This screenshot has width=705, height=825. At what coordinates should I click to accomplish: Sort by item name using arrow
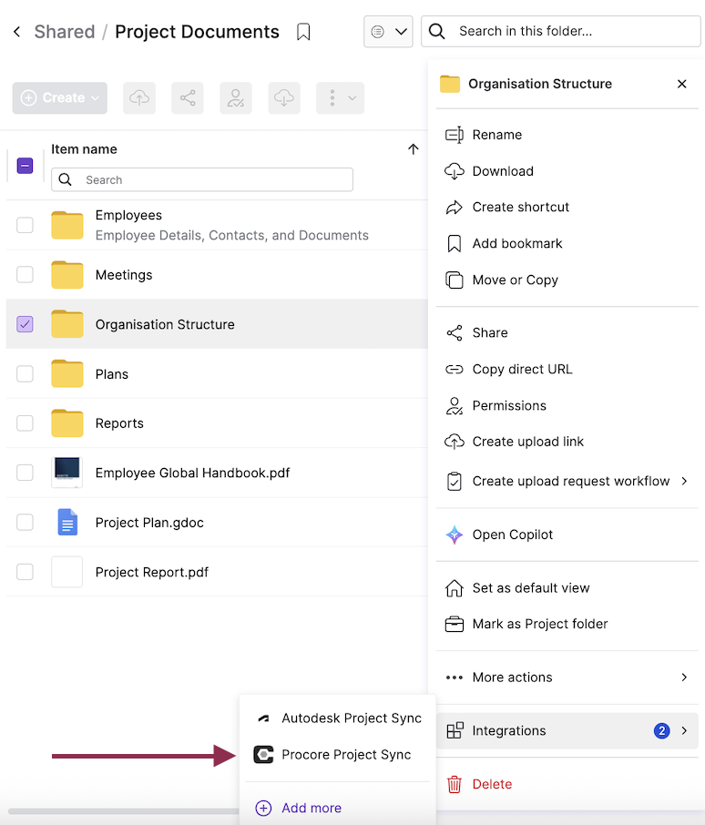[x=413, y=149]
